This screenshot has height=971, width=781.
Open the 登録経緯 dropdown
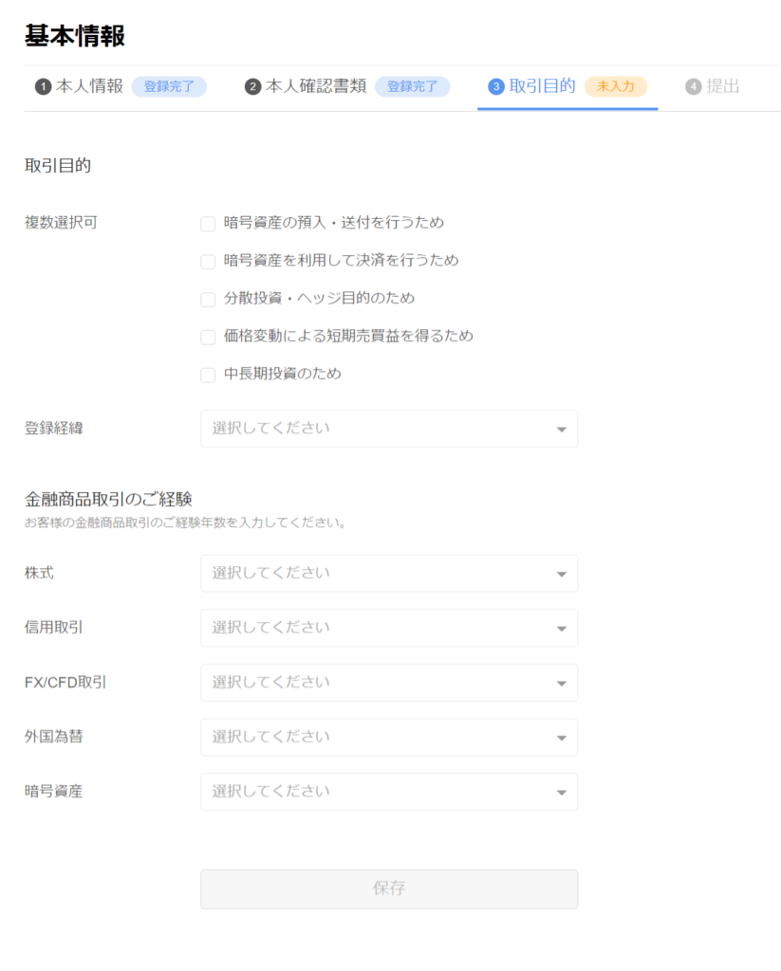389,429
